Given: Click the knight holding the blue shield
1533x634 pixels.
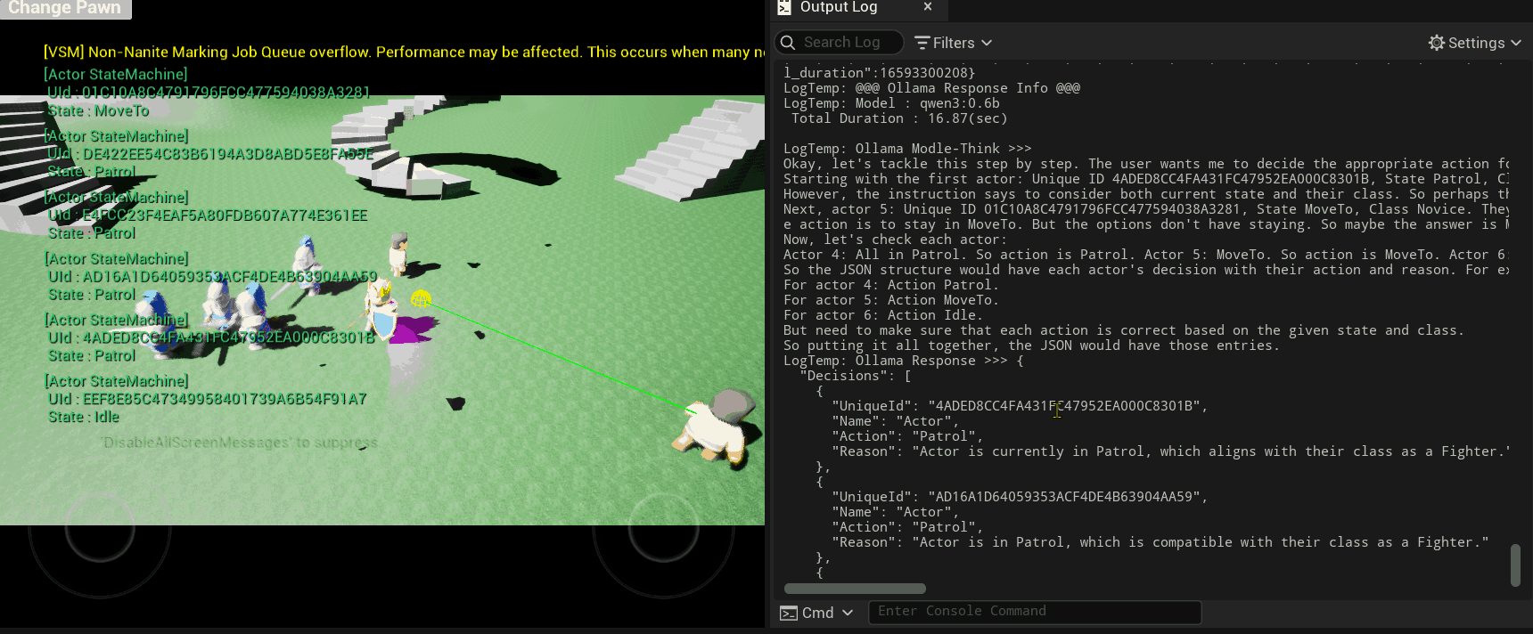Looking at the screenshot, I should click(382, 310).
